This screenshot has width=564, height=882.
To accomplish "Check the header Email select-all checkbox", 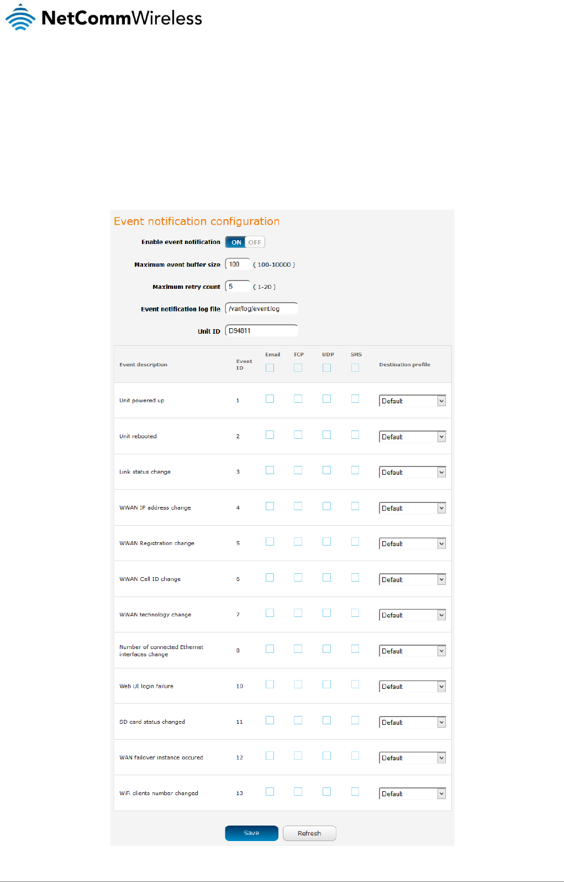I will 270,368.
